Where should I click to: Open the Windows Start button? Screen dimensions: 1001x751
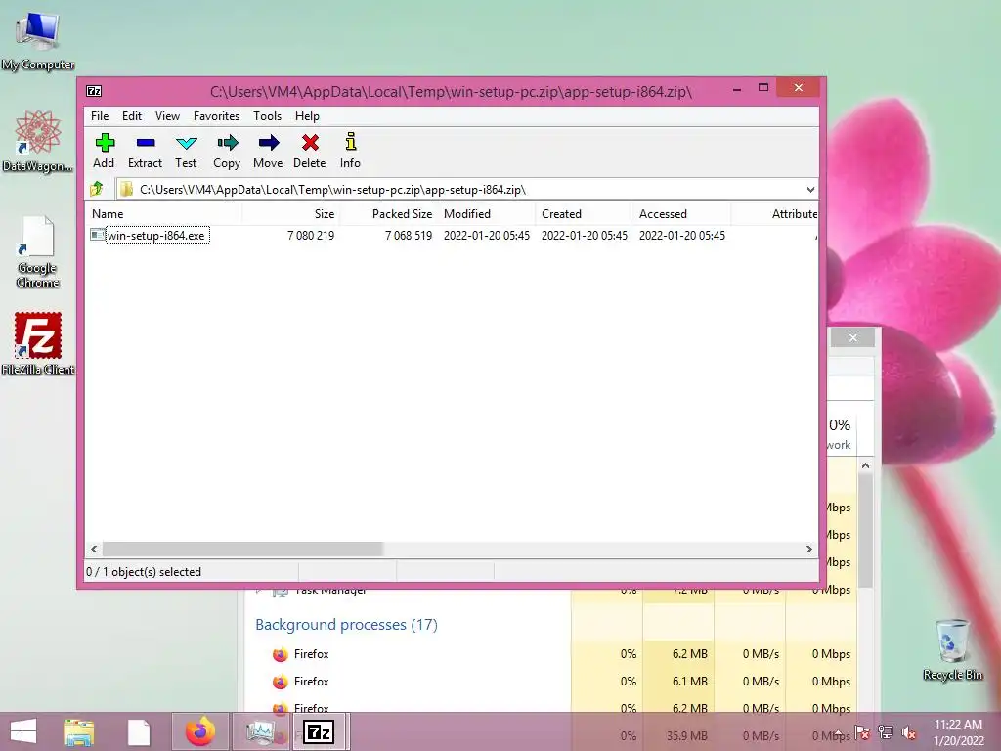pyautogui.click(x=23, y=731)
